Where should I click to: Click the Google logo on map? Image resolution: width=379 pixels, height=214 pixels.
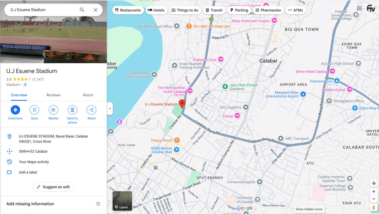click(x=244, y=208)
